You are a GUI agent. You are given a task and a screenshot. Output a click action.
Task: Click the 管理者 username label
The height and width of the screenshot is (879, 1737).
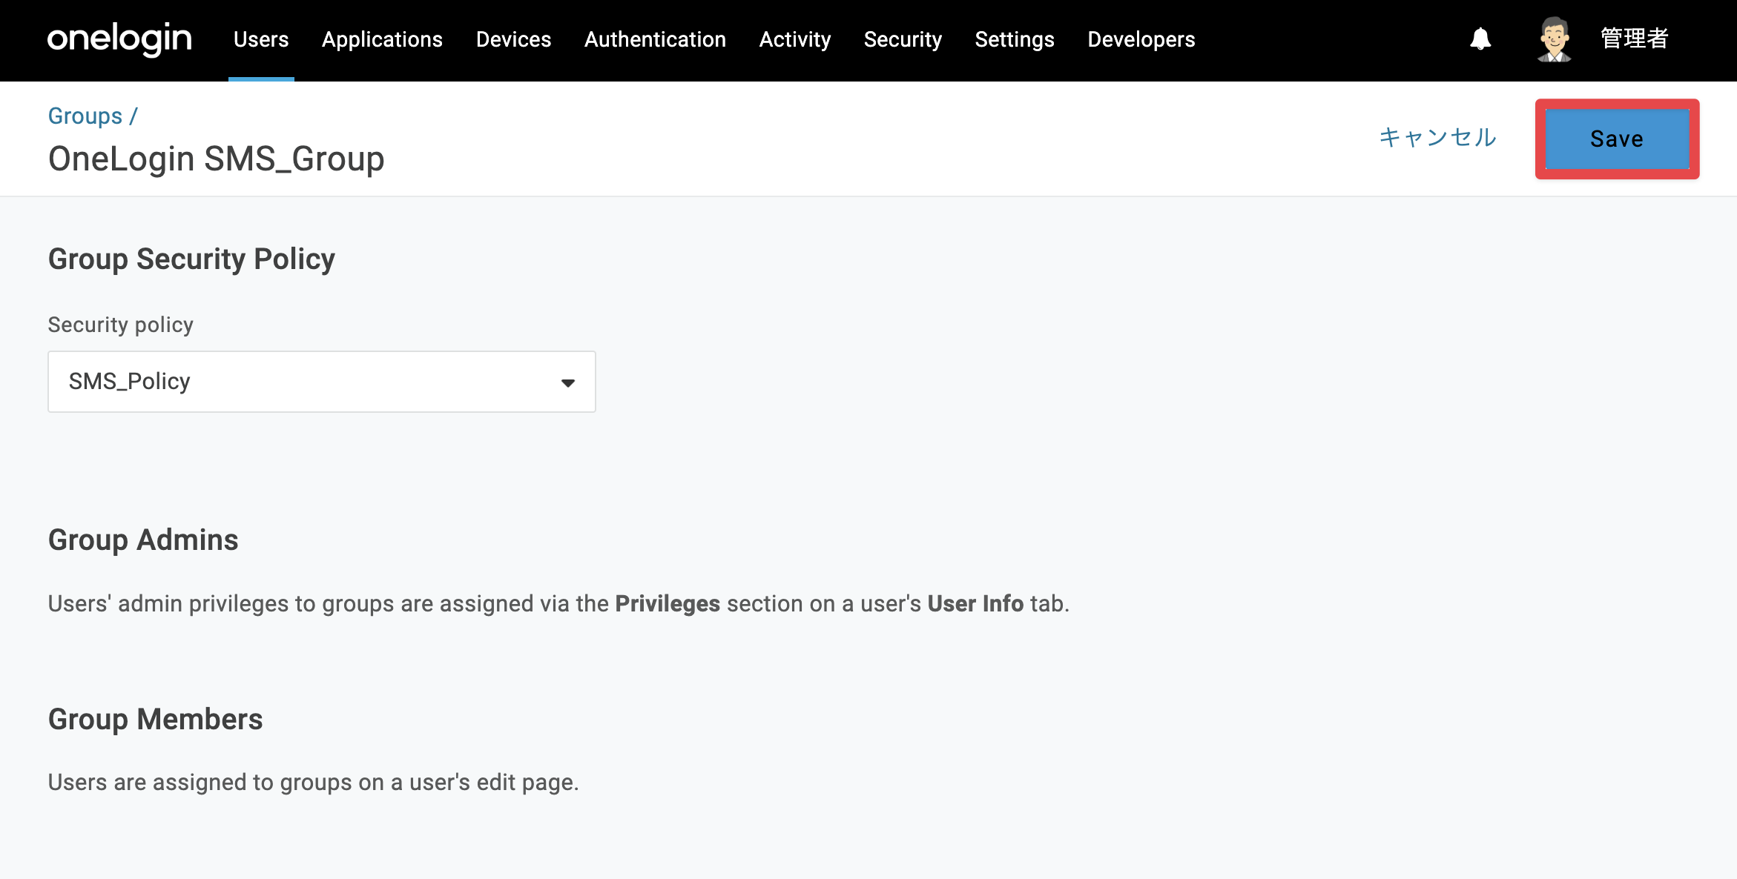coord(1635,39)
